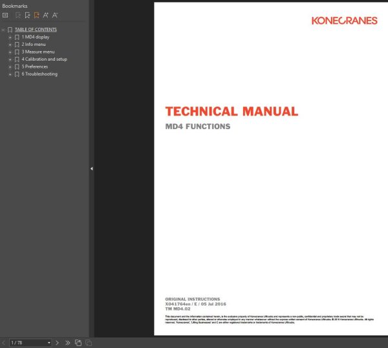Click the Bookmarks panel title
This screenshot has height=348, width=388.
15,6
